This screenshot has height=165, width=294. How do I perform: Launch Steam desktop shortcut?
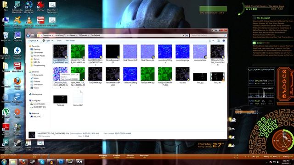point(17,144)
